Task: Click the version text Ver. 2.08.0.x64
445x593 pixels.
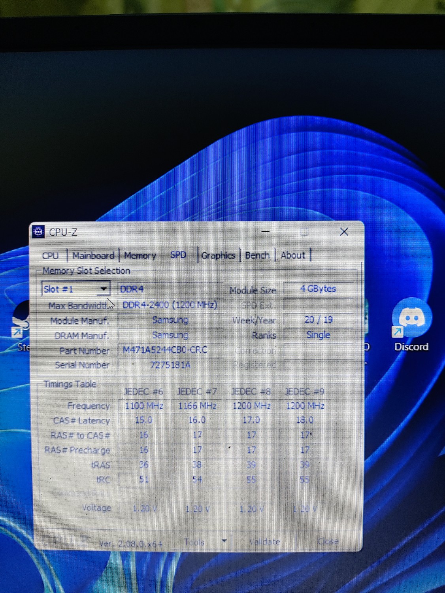Action: point(131,544)
